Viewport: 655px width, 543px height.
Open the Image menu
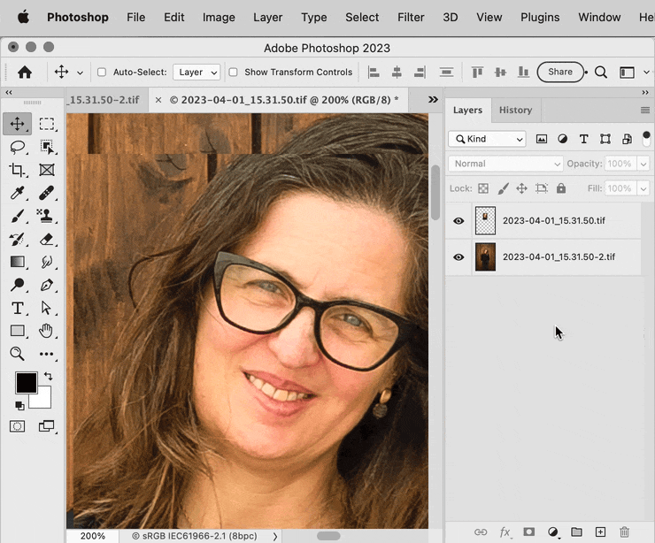(219, 17)
